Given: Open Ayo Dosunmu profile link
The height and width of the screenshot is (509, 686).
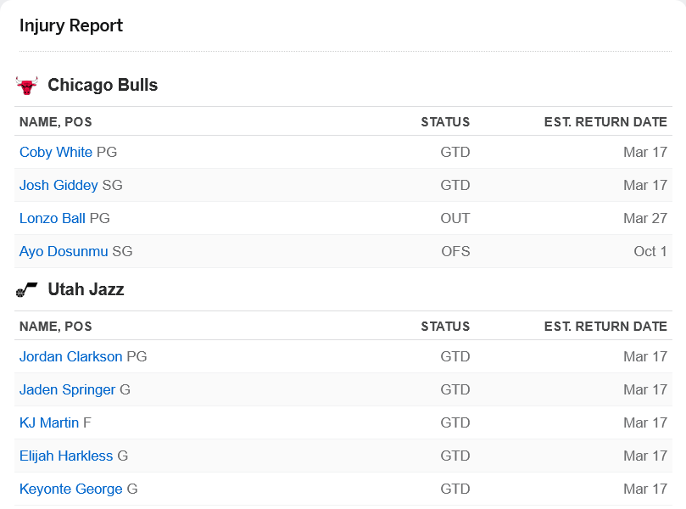Looking at the screenshot, I should [64, 251].
